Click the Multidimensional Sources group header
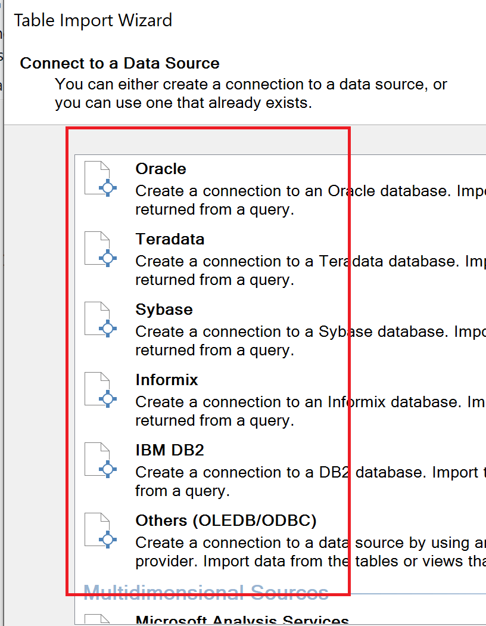Image resolution: width=486 pixels, height=626 pixels. click(205, 592)
